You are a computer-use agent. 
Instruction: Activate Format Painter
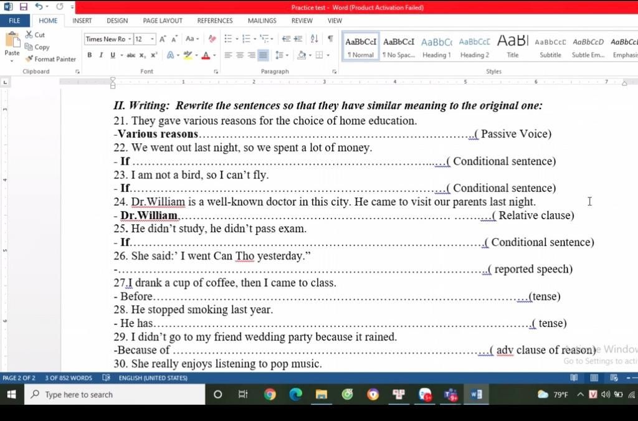pyautogui.click(x=50, y=59)
